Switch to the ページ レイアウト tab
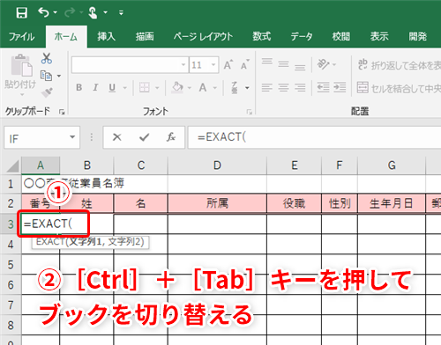This screenshot has width=441, height=345. point(203,37)
